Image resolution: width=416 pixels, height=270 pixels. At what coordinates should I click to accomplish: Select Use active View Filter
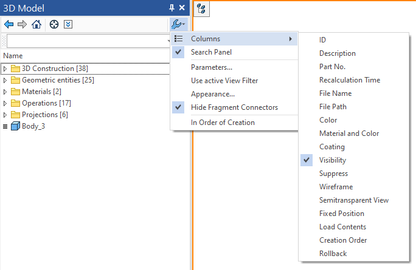234,81
